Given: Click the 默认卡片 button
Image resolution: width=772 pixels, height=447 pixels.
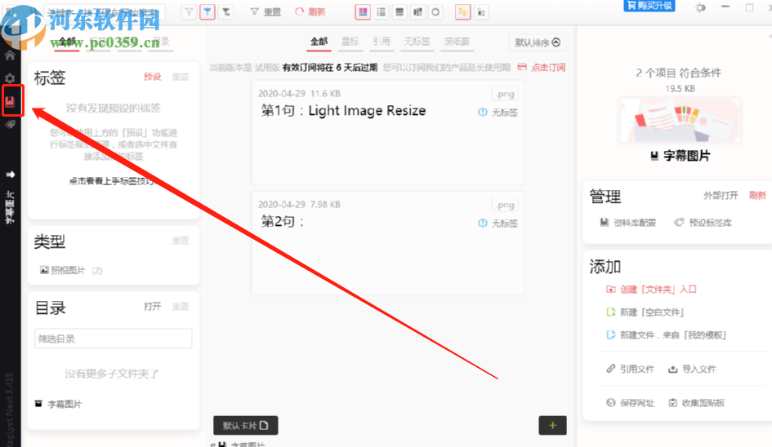Looking at the screenshot, I should coord(246,425).
